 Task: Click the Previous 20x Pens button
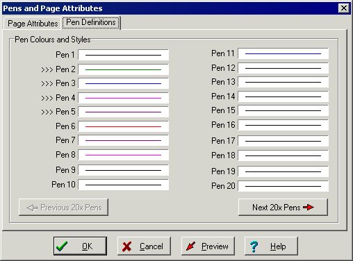[x=63, y=208]
